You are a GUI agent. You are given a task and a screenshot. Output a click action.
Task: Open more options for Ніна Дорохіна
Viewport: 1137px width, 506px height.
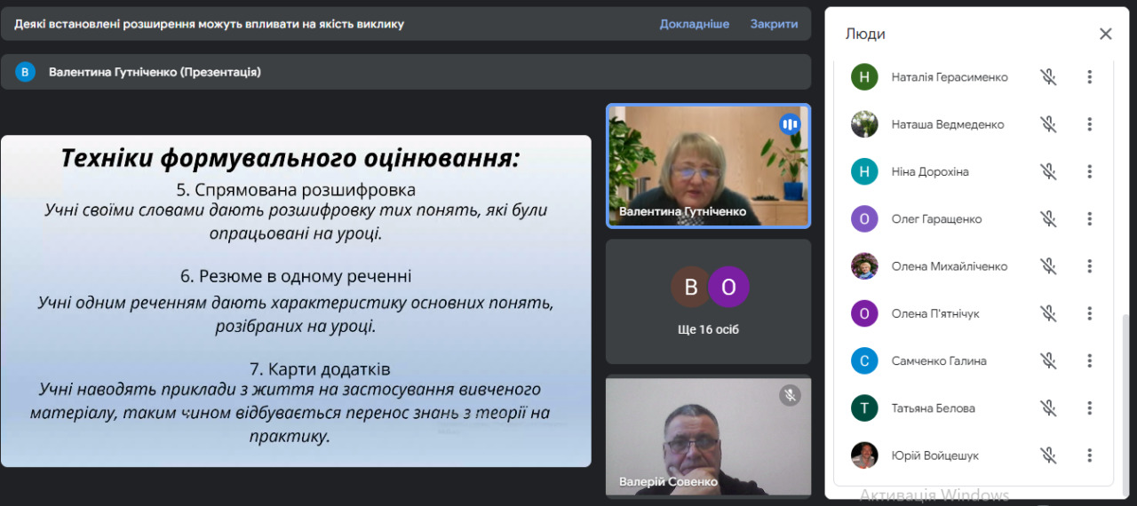[1089, 171]
